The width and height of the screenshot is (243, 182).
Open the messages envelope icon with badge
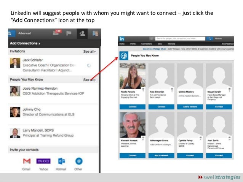tap(57, 32)
